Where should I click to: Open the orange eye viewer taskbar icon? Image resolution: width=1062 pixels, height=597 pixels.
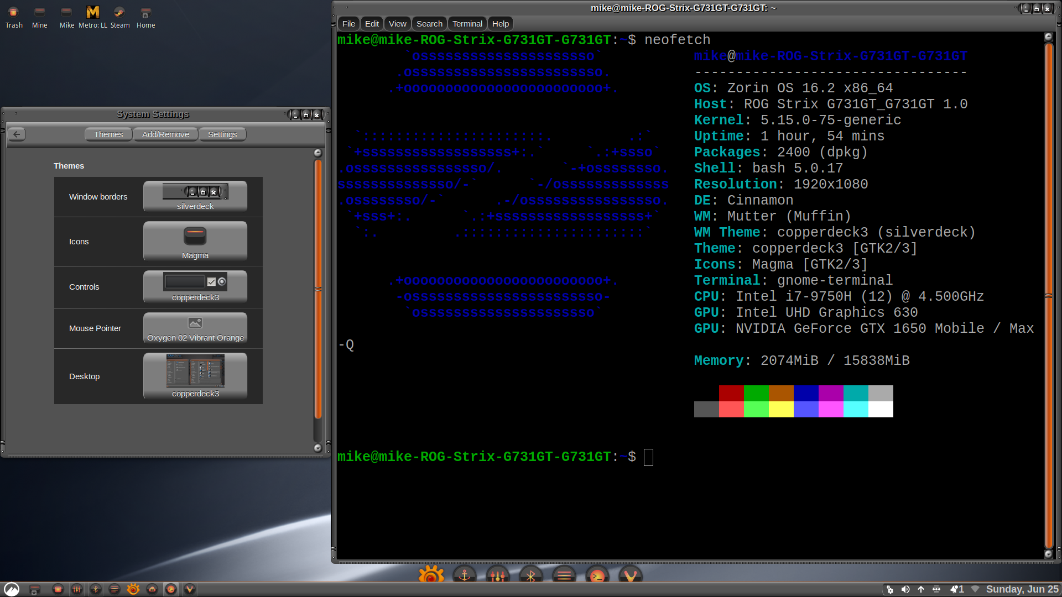click(133, 589)
